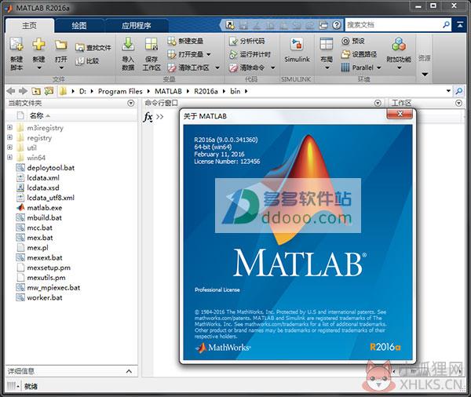Click Save Workspace (保存工作区) icon
This screenshot has height=397, width=471.
click(x=152, y=44)
